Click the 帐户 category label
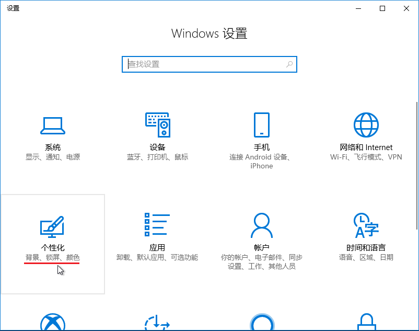This screenshot has width=419, height=331. point(262,247)
